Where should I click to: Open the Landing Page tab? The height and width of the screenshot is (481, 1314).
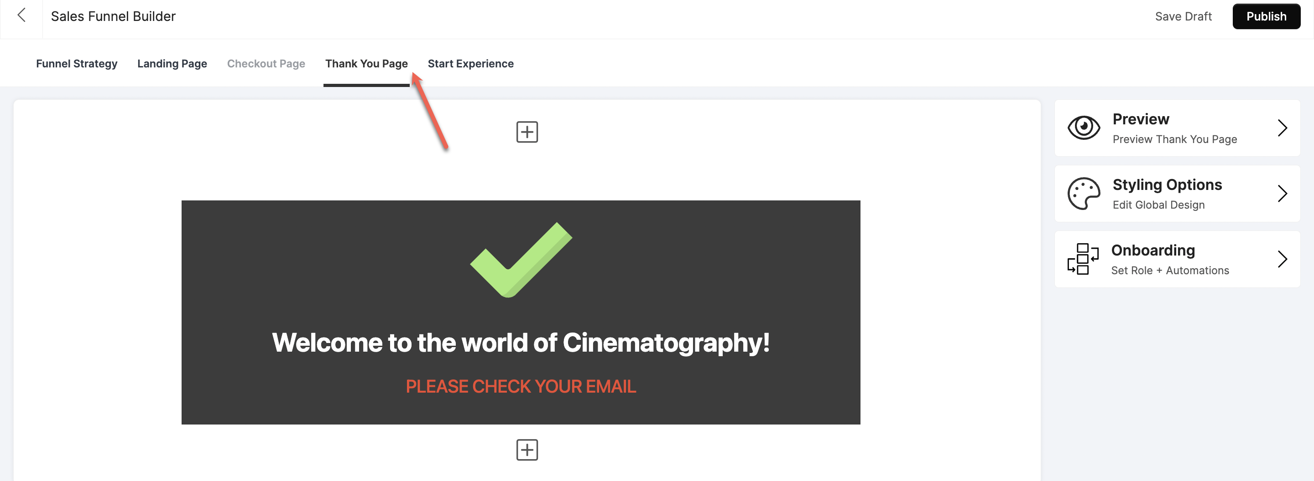click(x=172, y=64)
